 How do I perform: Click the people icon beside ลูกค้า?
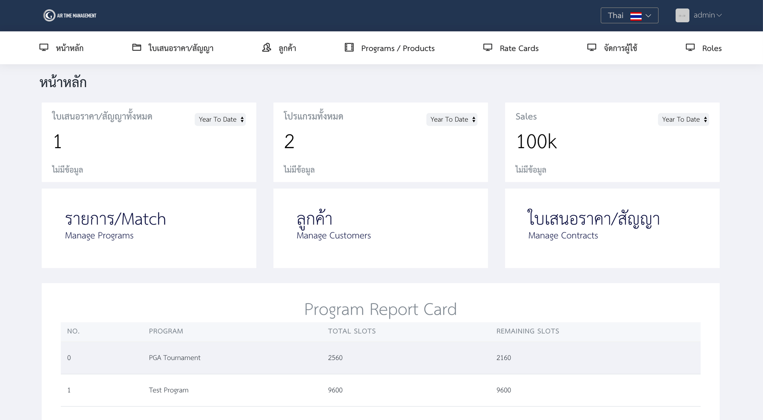coord(267,47)
